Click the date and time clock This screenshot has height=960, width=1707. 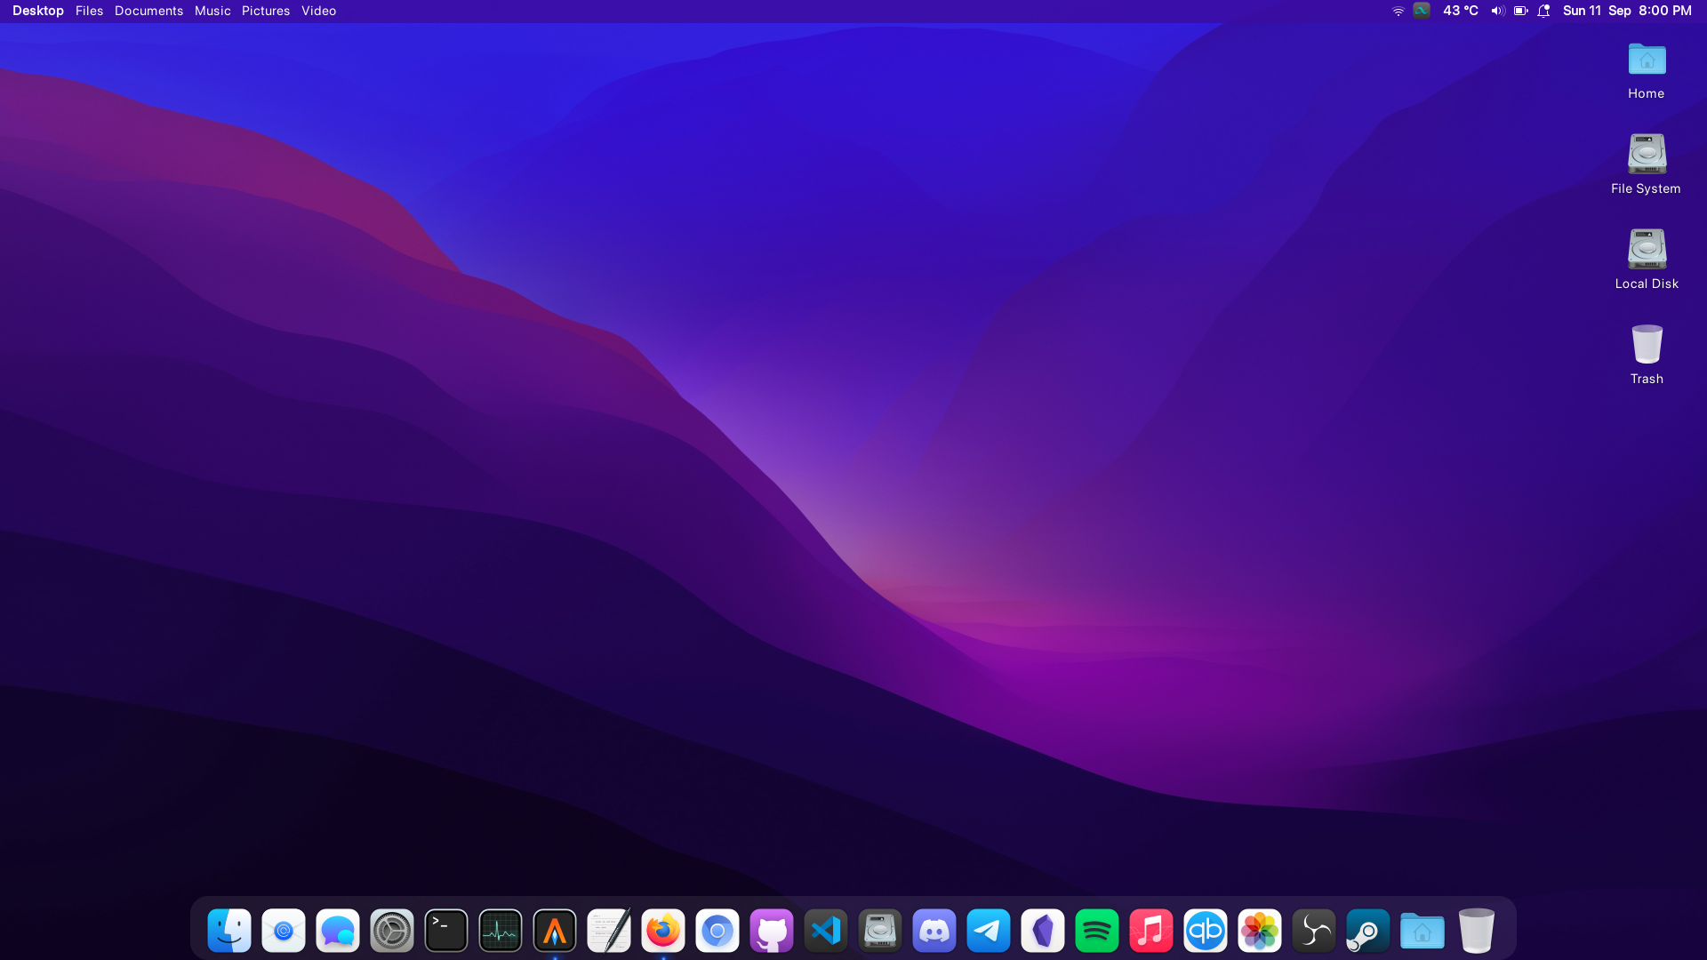[x=1627, y=11]
